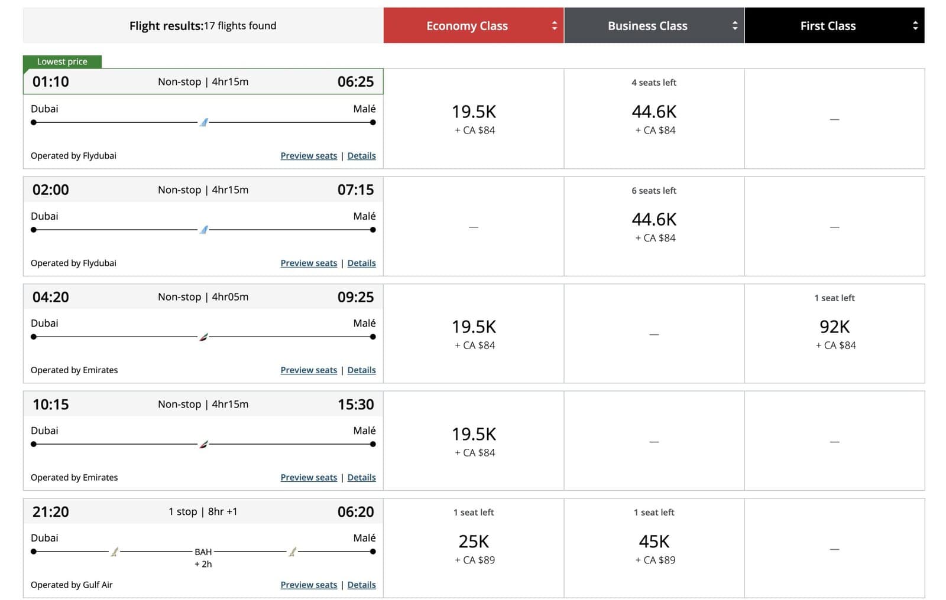Select the Economy Class column header
The image size is (946, 600).
coord(466,25)
